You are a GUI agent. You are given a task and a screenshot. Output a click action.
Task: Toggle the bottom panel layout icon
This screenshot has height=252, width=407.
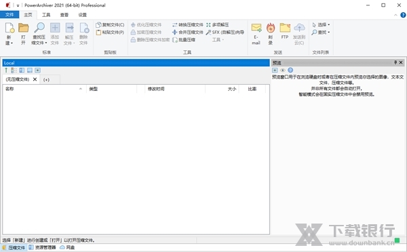pyautogui.click(x=30, y=70)
